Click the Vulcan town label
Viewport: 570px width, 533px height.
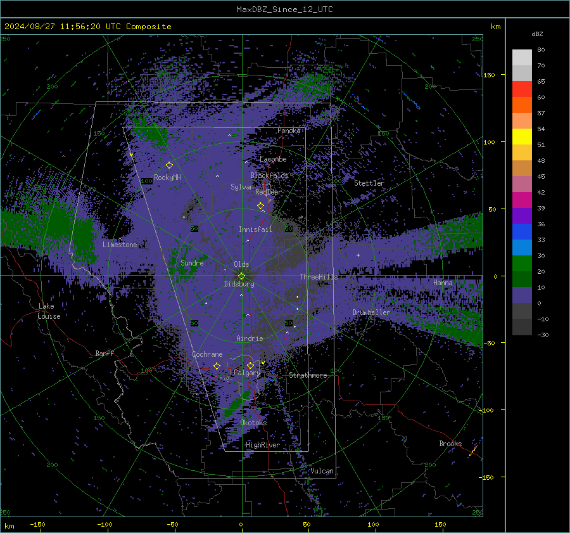pyautogui.click(x=322, y=471)
